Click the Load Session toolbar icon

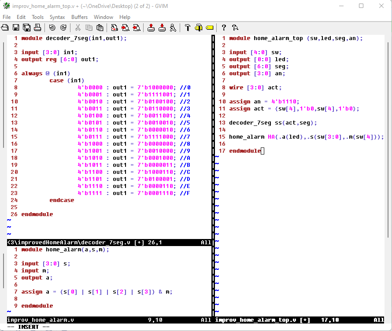point(151,28)
